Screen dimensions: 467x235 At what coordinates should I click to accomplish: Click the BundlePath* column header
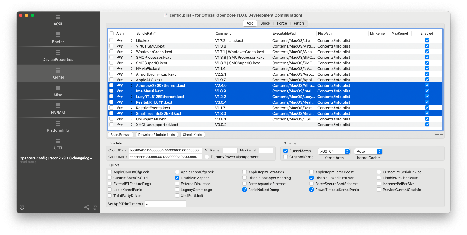pyautogui.click(x=146, y=33)
